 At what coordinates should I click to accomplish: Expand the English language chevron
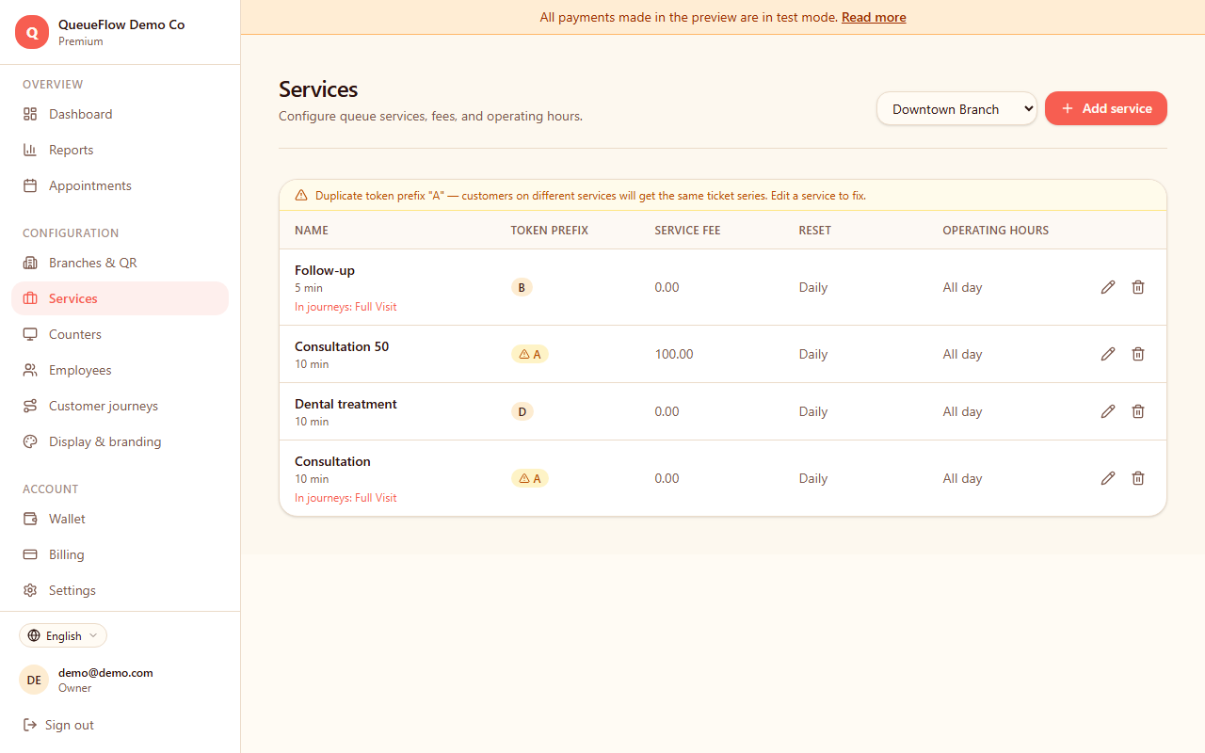point(93,635)
